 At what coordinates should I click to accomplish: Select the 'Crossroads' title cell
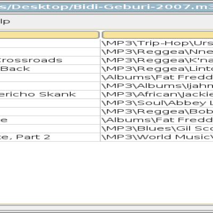coord(50,60)
